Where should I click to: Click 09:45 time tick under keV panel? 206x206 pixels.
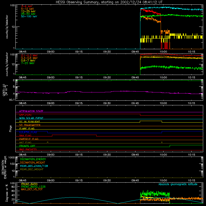click(135, 52)
